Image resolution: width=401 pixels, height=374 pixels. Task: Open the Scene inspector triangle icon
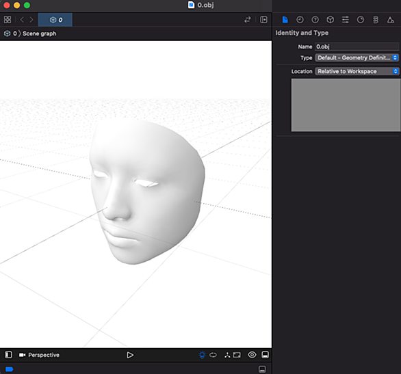point(390,20)
